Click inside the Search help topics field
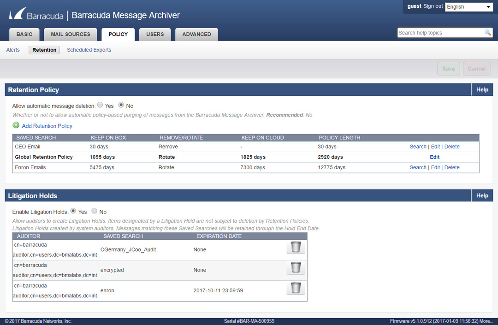Viewport: 498px width, 325px height. click(438, 33)
